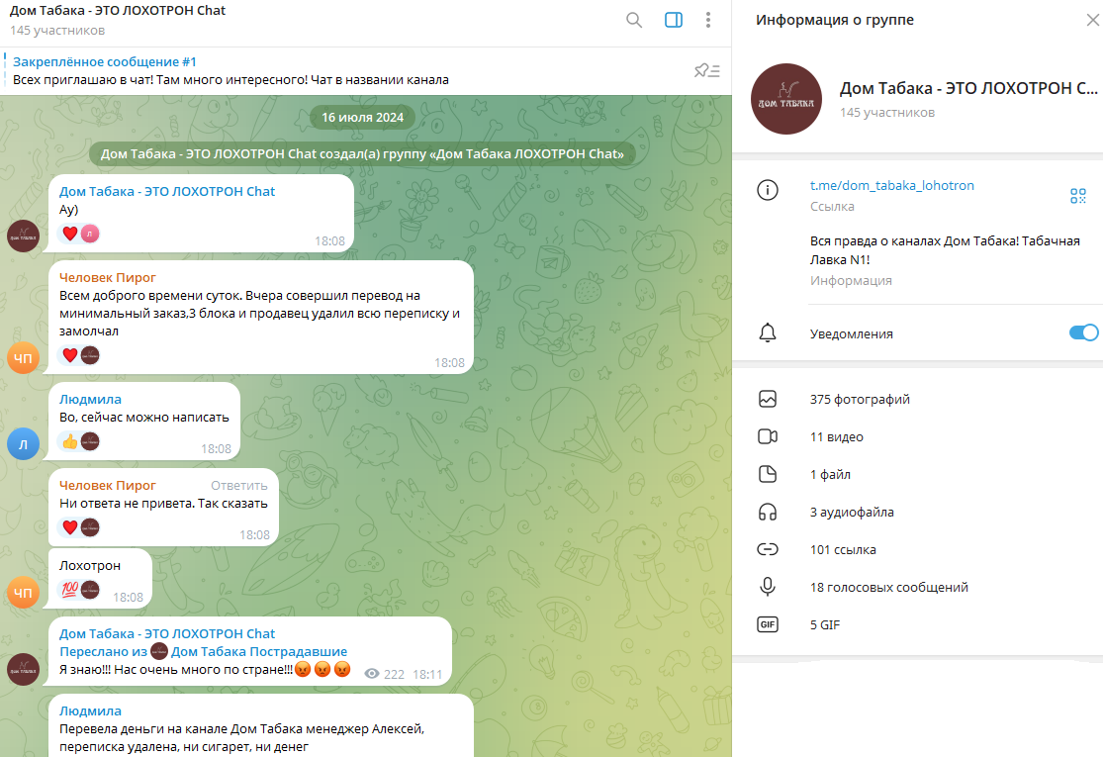
Task: Toggle the notifications switch
Action: (x=1083, y=333)
